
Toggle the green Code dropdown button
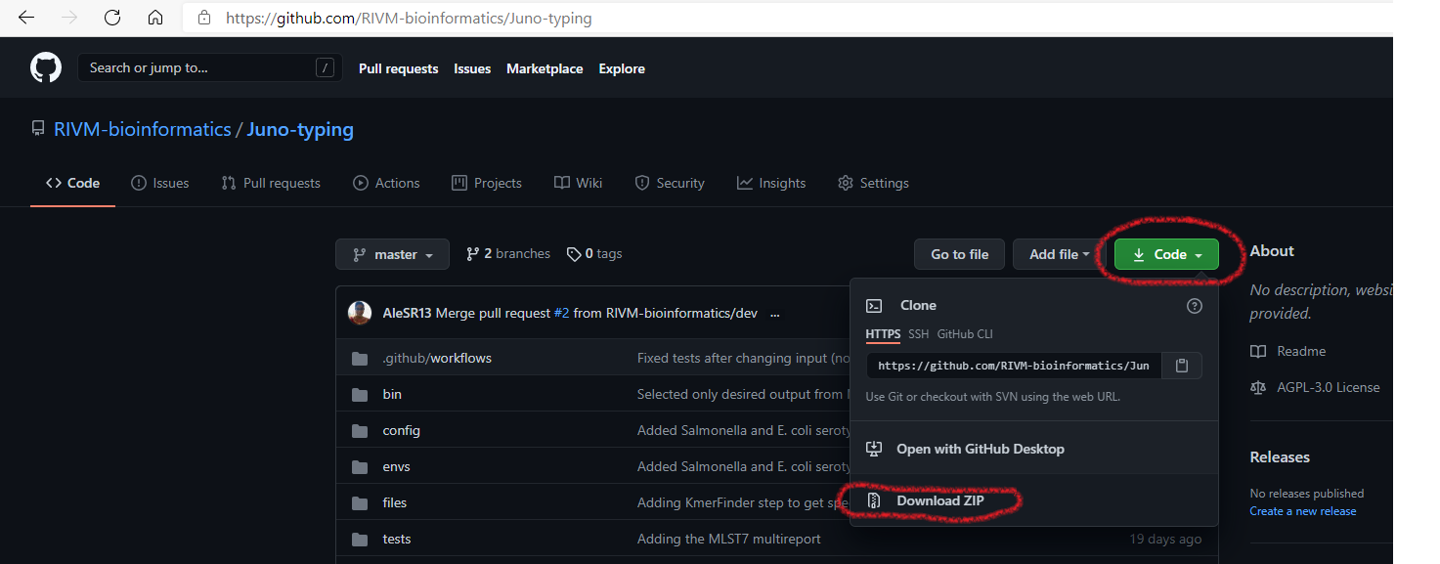point(1166,254)
